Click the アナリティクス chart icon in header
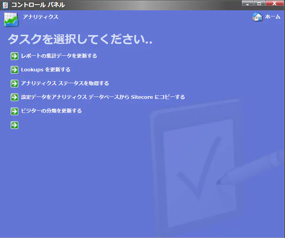This screenshot has width=285, height=238. (11, 20)
